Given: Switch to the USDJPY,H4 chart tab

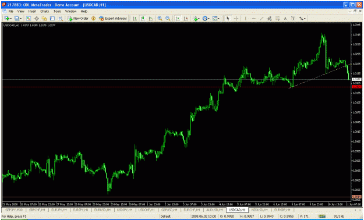Looking at the screenshot, I should tap(125, 210).
